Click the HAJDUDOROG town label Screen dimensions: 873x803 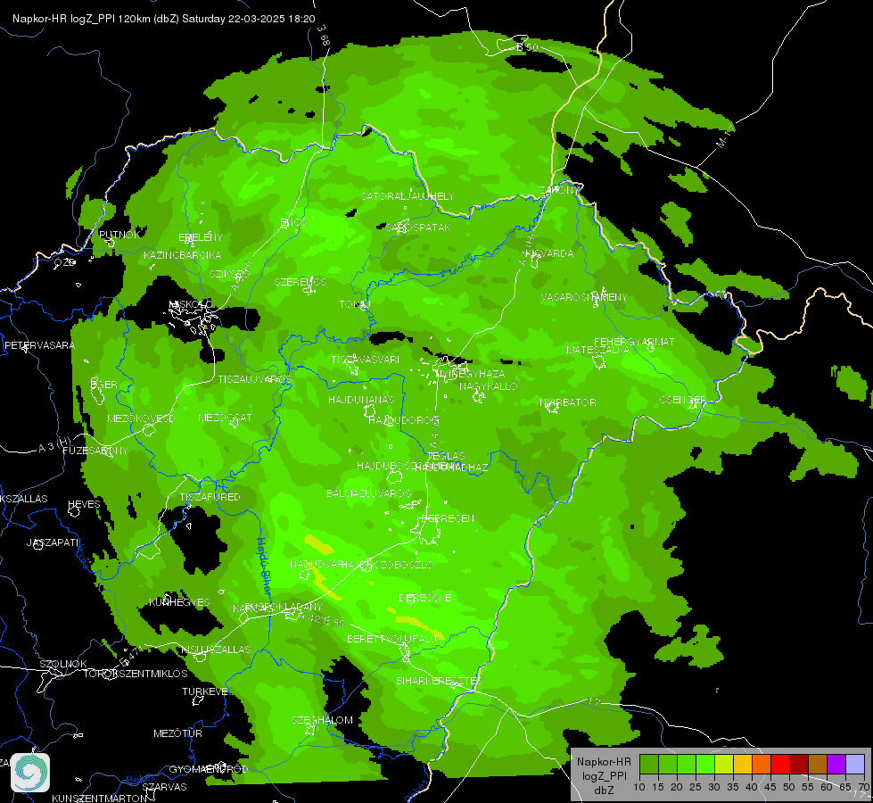[404, 419]
